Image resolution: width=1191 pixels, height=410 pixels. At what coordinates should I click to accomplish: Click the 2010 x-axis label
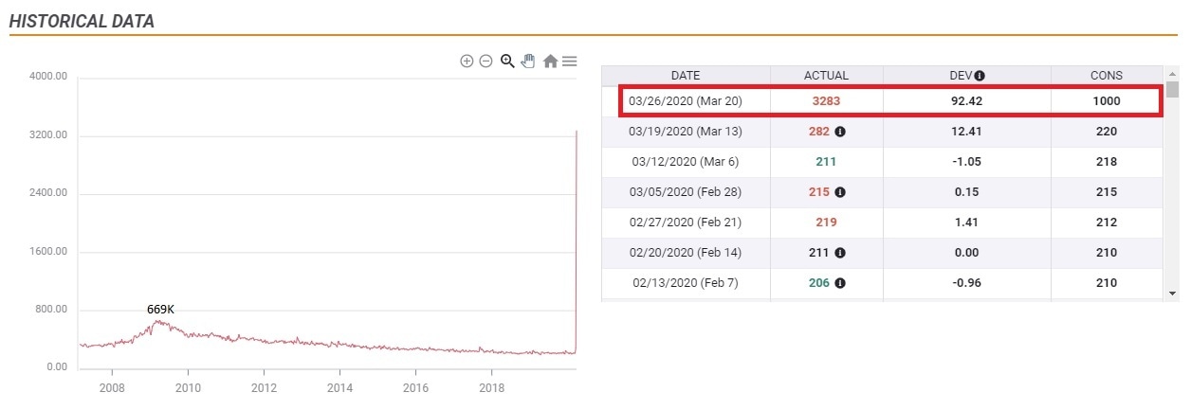tap(188, 387)
